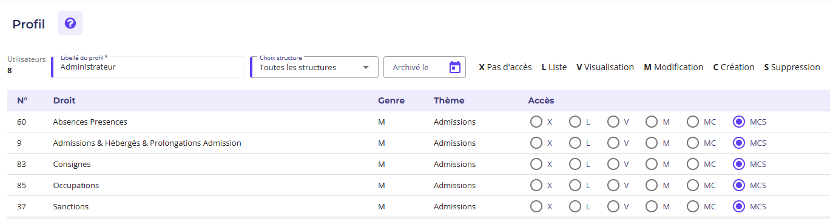Select V access for Occupations
The height and width of the screenshot is (219, 833).
(613, 185)
